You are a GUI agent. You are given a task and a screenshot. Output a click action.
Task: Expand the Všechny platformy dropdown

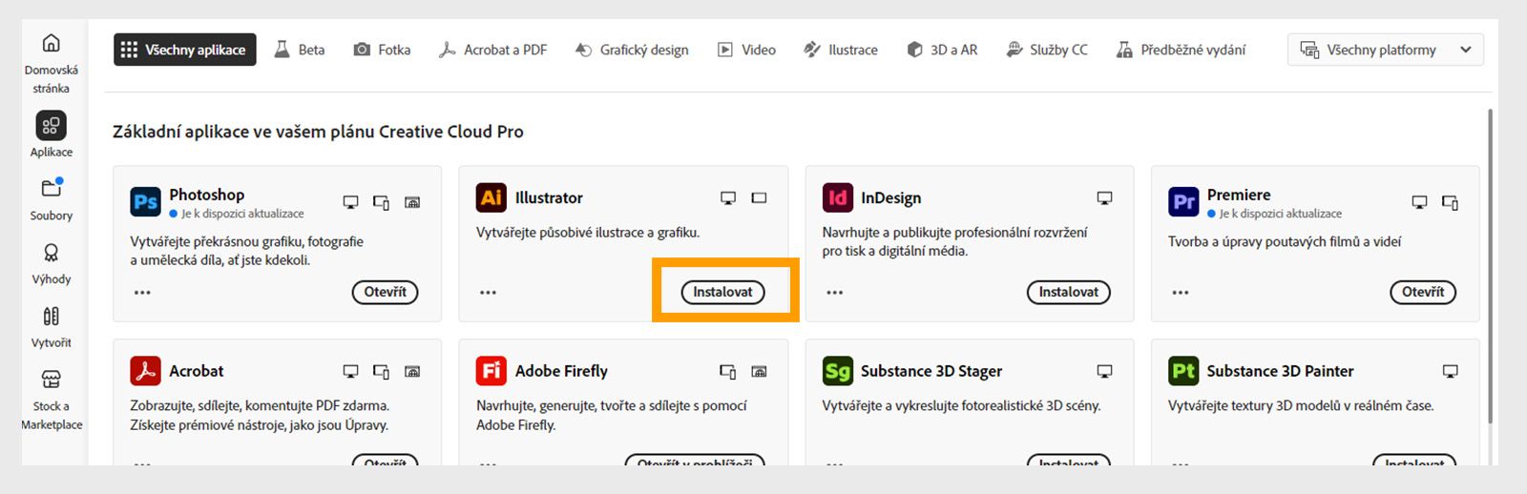tap(1386, 50)
